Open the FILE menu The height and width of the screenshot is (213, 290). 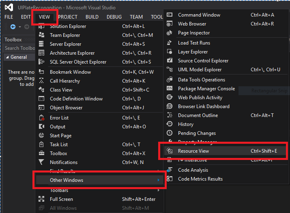click(x=9, y=17)
